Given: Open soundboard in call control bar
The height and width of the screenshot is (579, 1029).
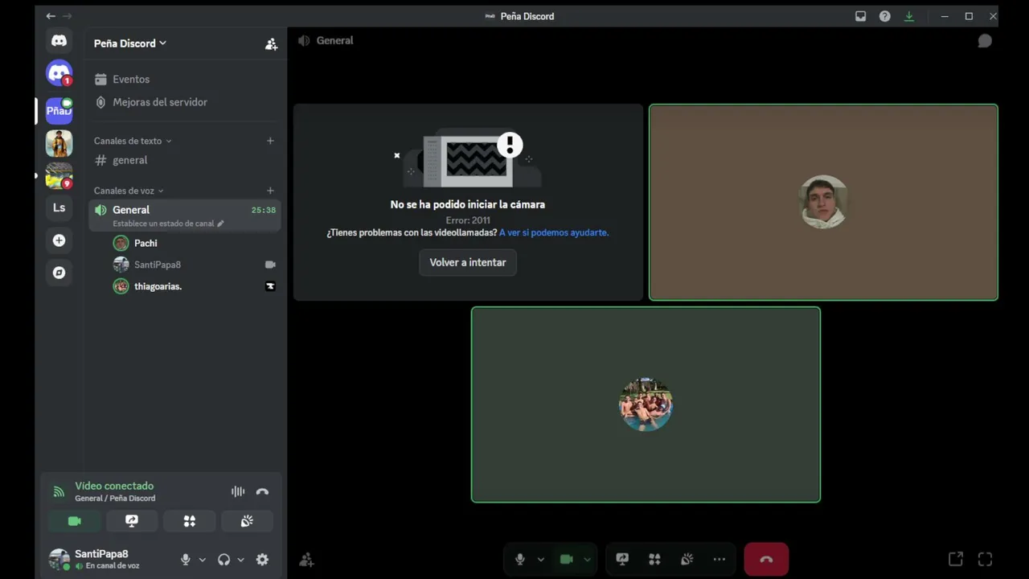Looking at the screenshot, I should click(687, 560).
